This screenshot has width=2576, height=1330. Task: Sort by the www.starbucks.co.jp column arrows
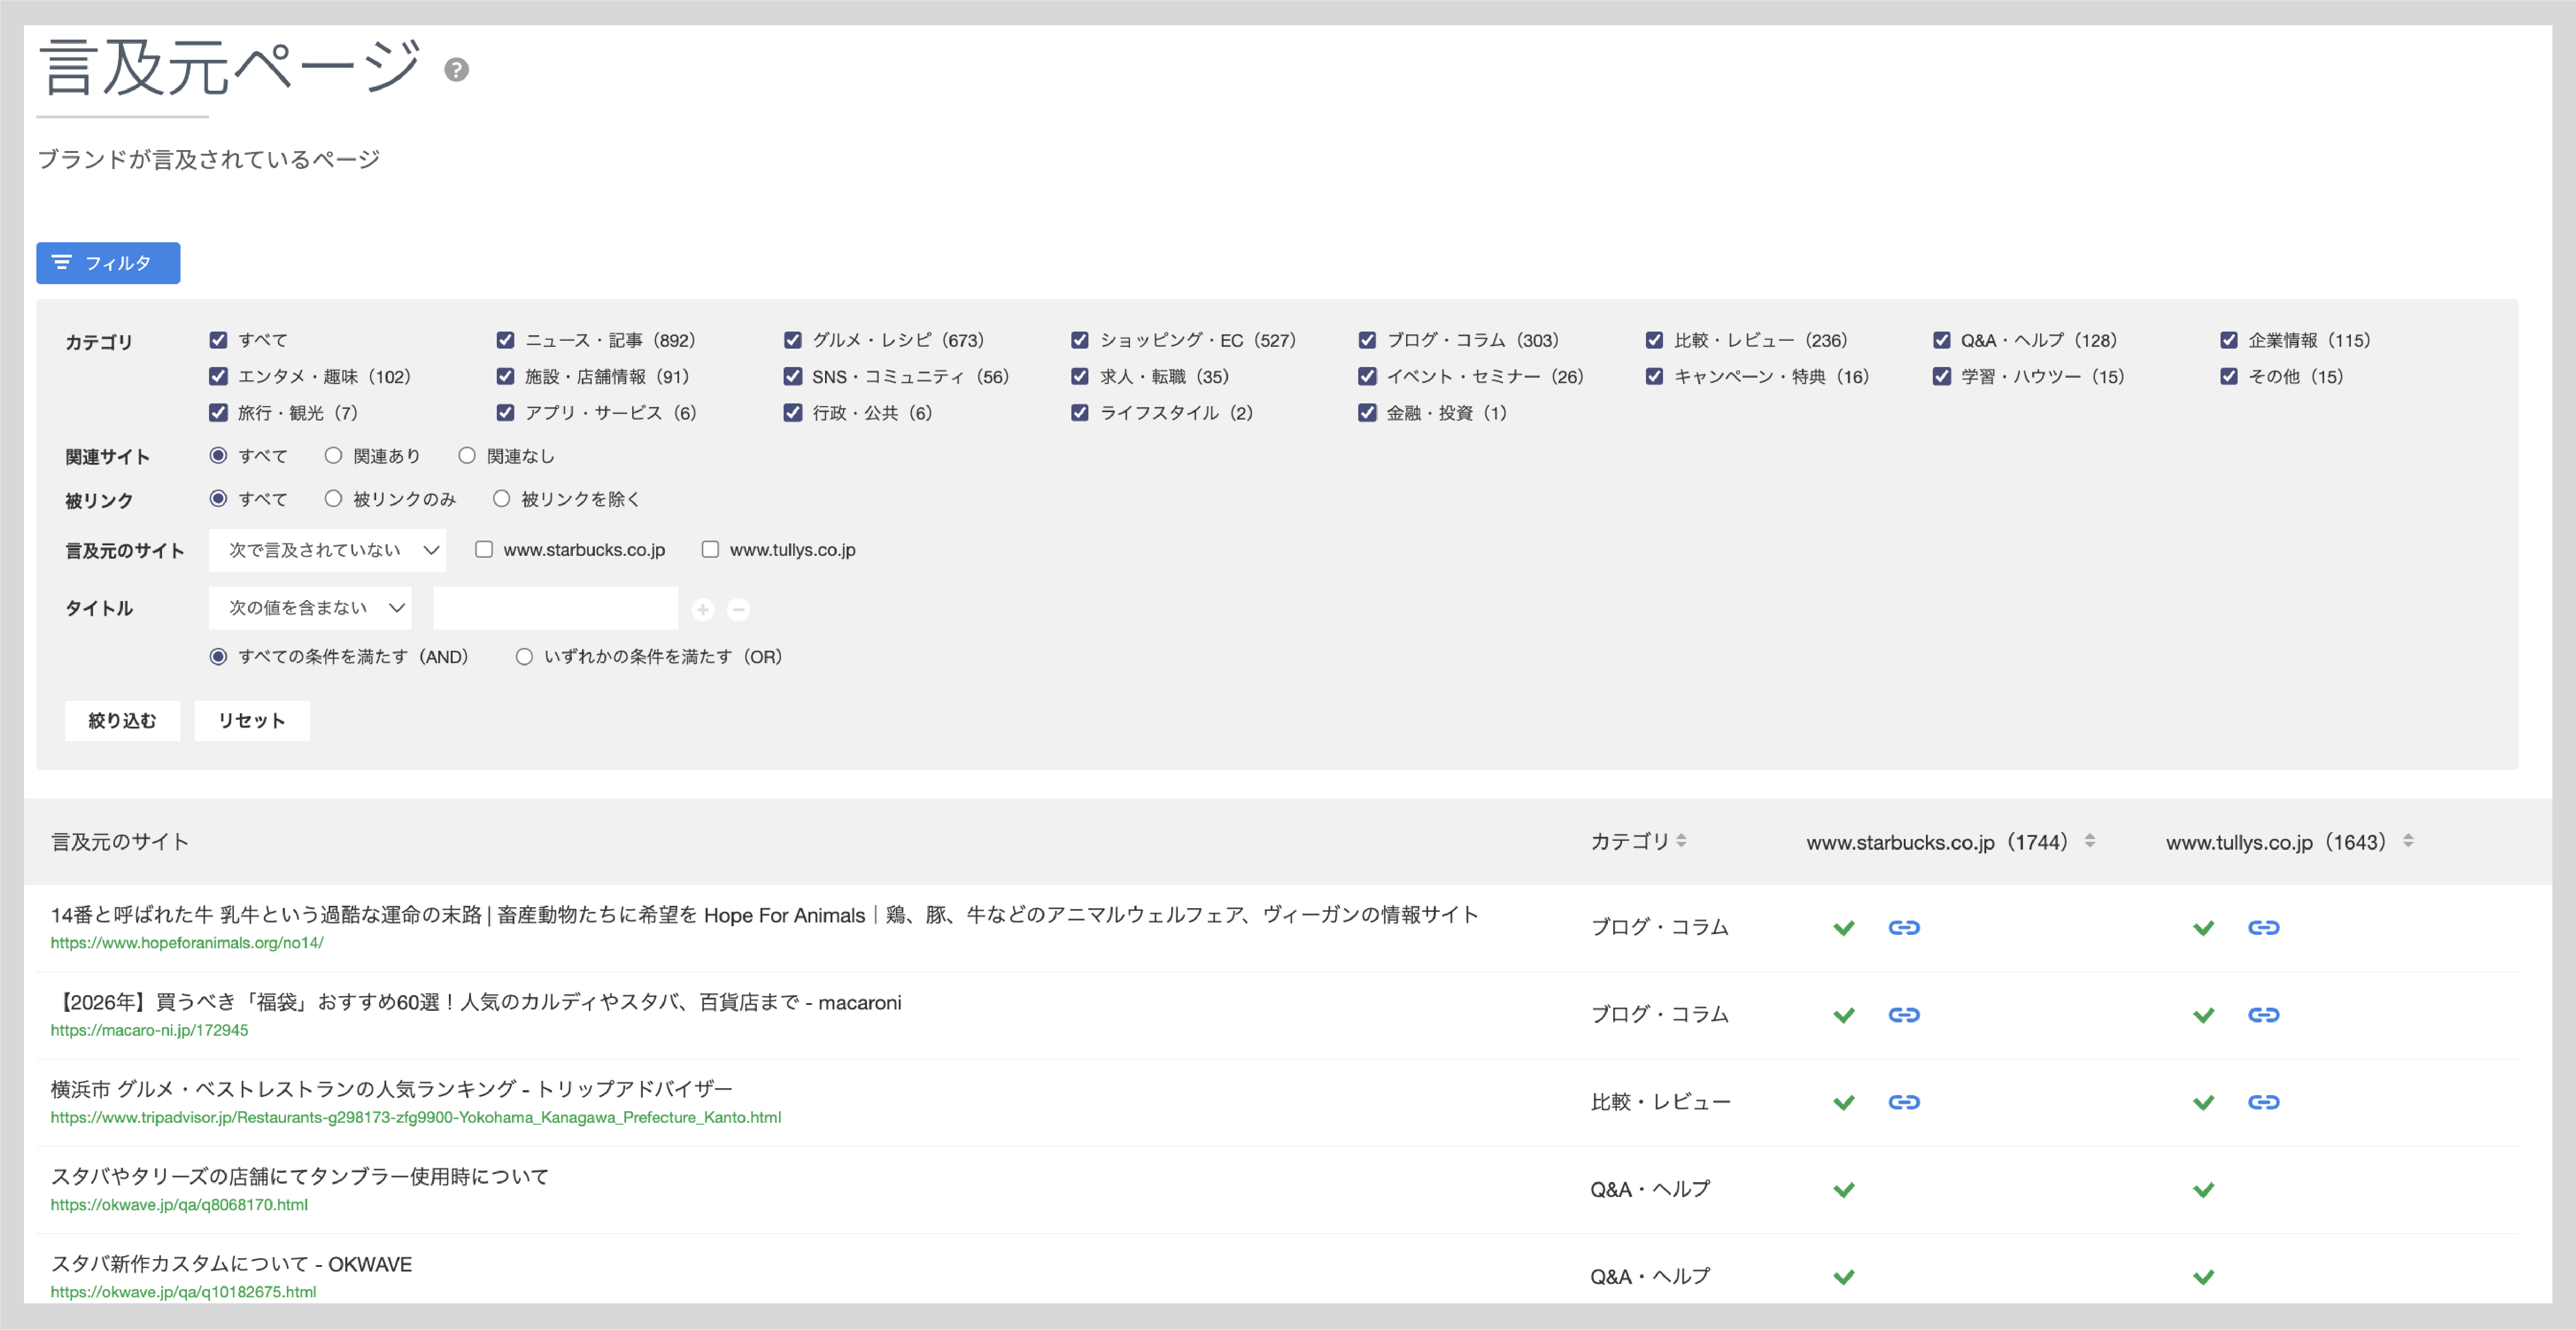pos(2089,841)
